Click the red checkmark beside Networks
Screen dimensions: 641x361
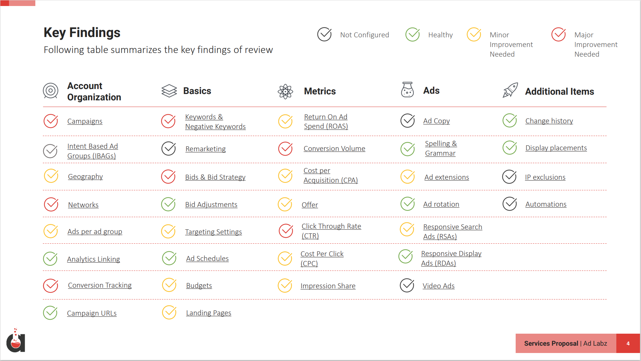51,204
